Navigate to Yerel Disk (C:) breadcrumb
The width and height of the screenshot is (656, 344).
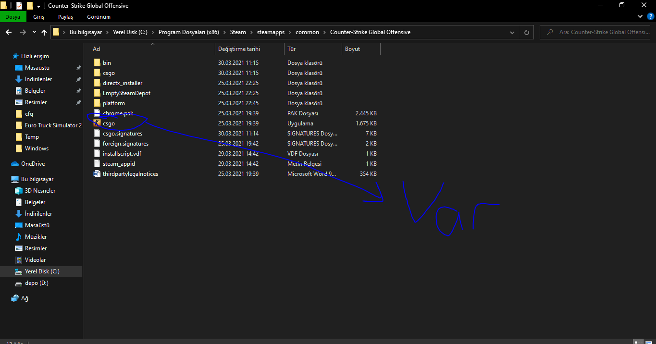(x=130, y=32)
